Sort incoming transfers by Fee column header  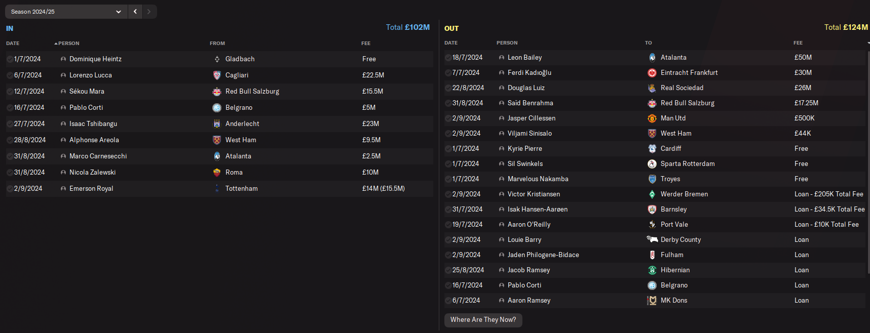coord(366,44)
